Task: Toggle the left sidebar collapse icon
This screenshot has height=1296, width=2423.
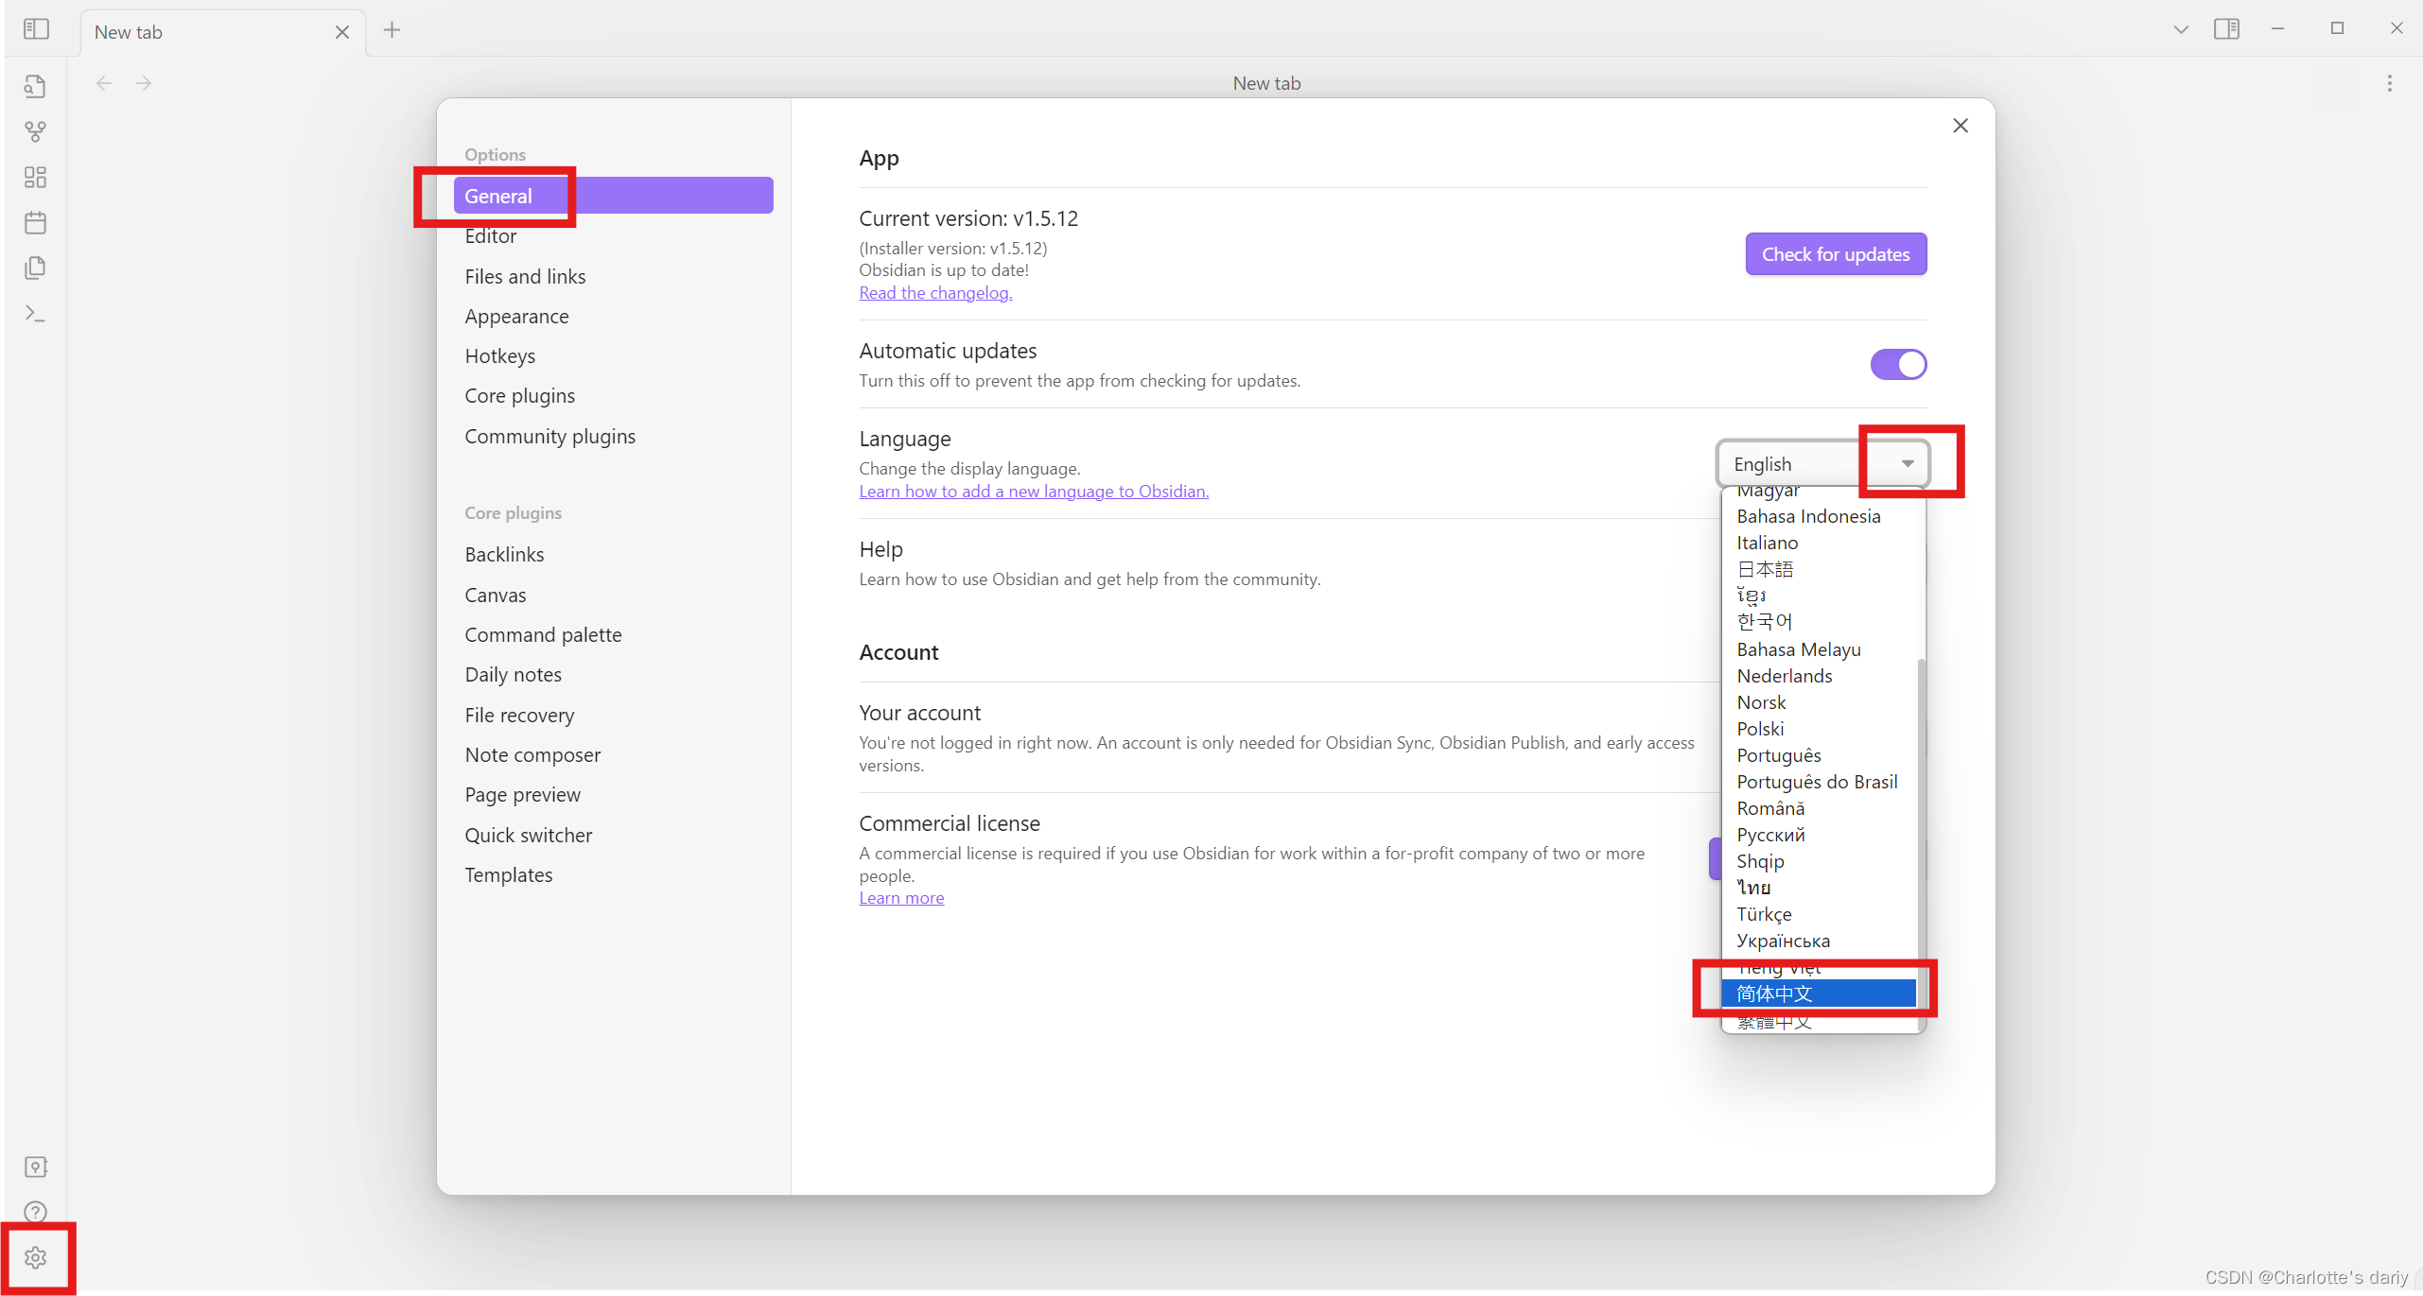Action: [36, 29]
